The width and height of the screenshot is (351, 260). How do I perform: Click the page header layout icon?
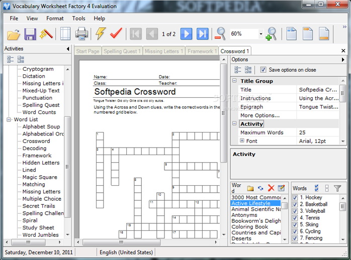[308, 34]
